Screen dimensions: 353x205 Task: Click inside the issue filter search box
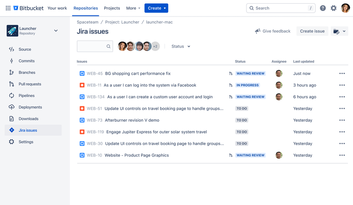92,46
